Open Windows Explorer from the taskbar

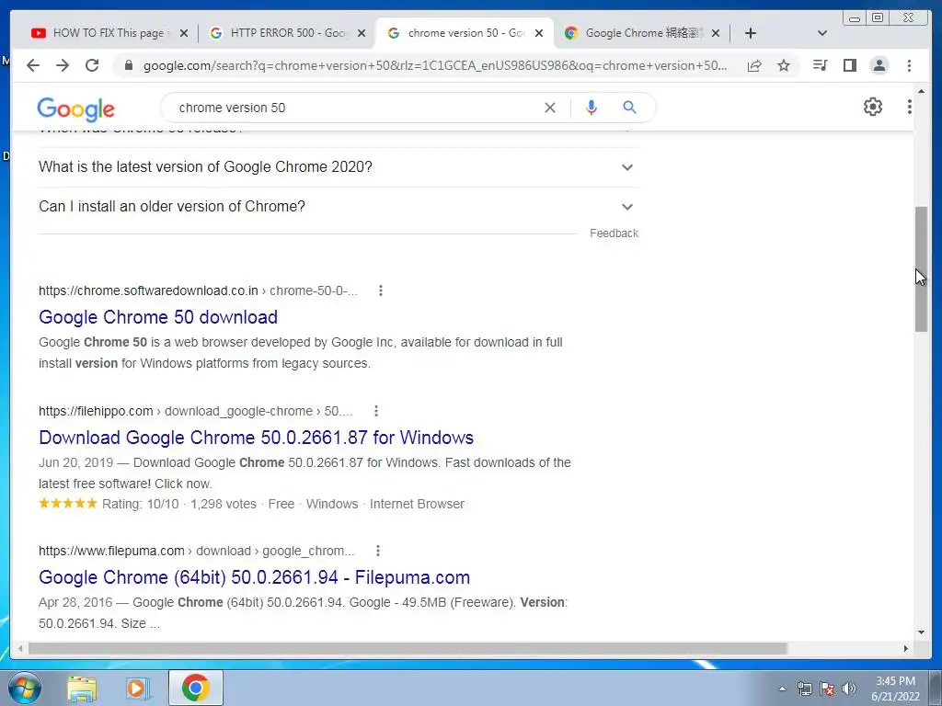tap(82, 689)
